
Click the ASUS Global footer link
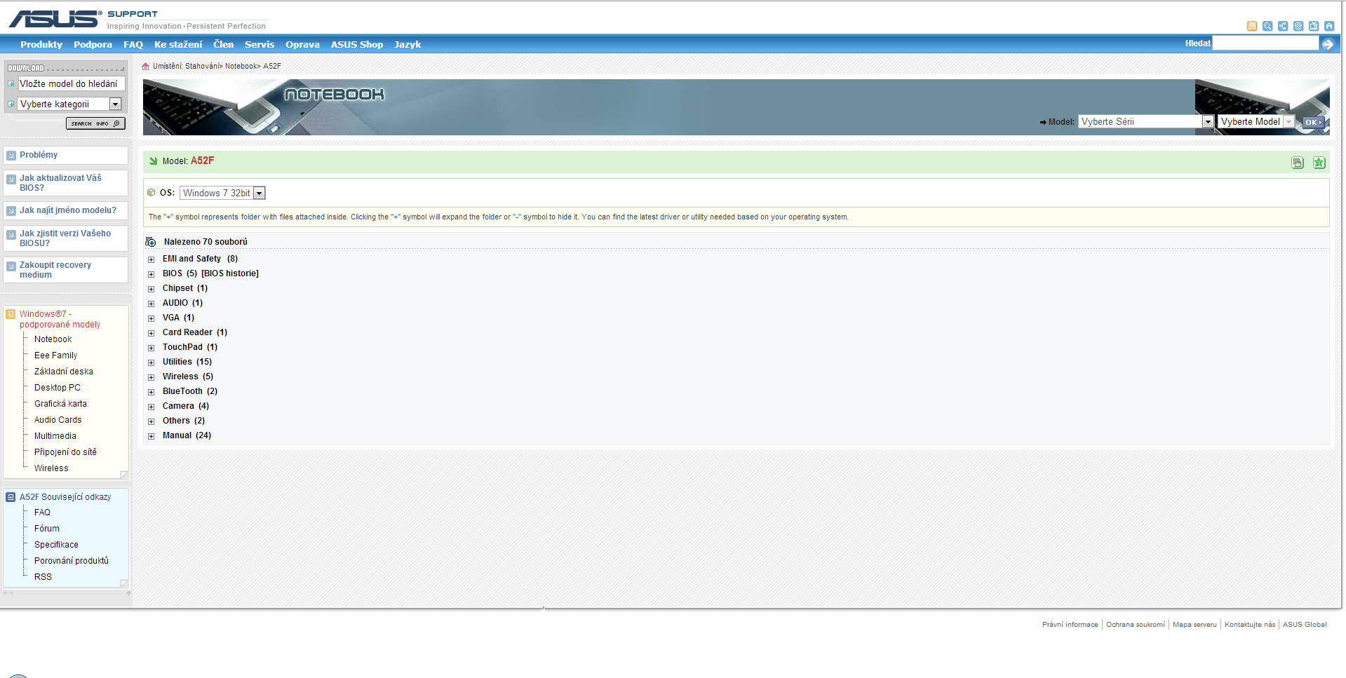point(1305,625)
